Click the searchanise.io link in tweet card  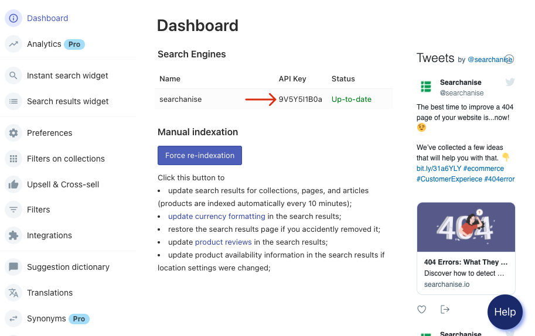447,284
